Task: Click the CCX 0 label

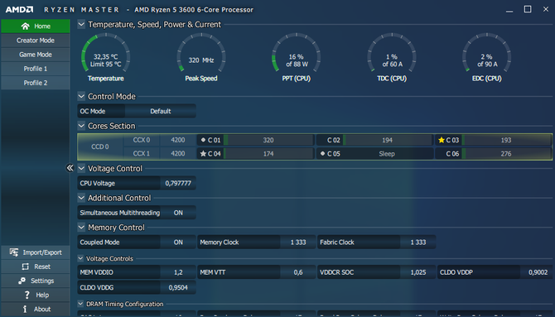Action: pos(141,140)
